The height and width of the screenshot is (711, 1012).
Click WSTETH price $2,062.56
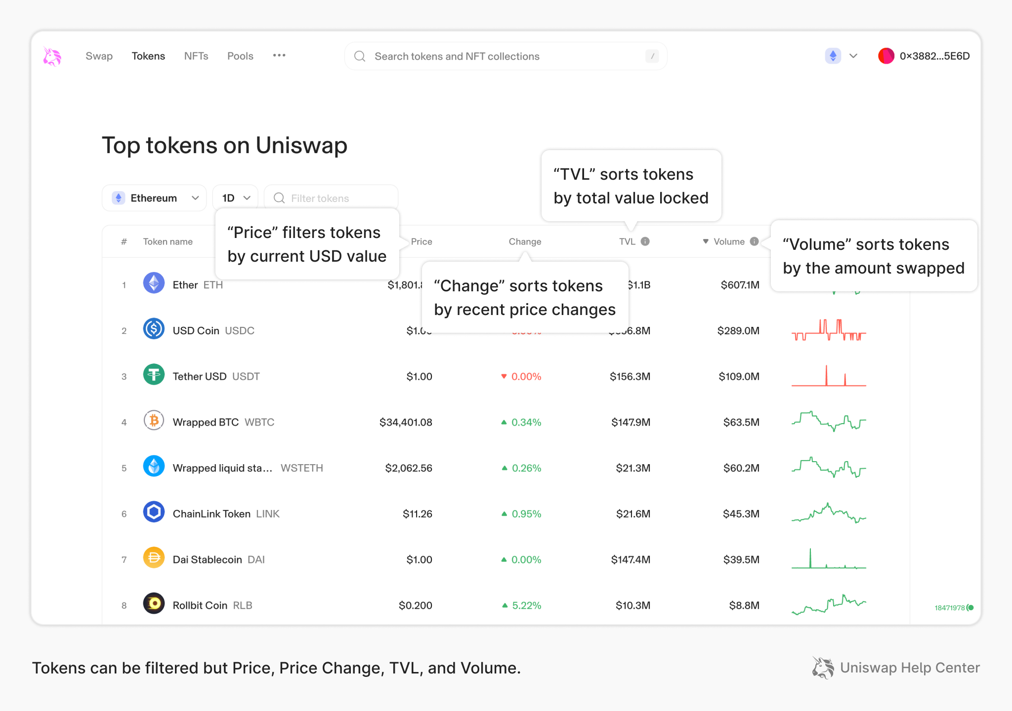pyautogui.click(x=409, y=468)
